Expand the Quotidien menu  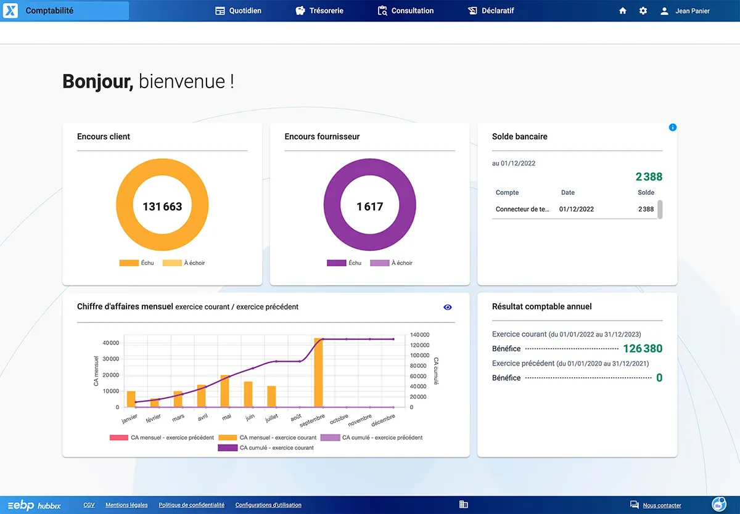click(238, 10)
